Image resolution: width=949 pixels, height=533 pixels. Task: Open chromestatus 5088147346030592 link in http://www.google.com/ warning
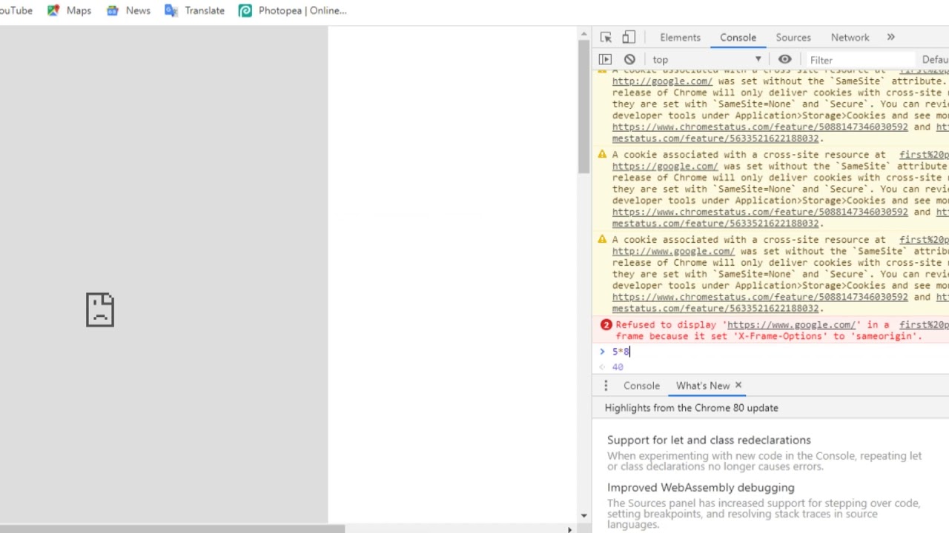tap(760, 298)
